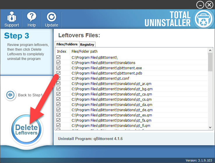The width and height of the screenshot is (215, 163).
Task: Toggle the qt_bg.qm checkbox
Action: (x=59, y=88)
